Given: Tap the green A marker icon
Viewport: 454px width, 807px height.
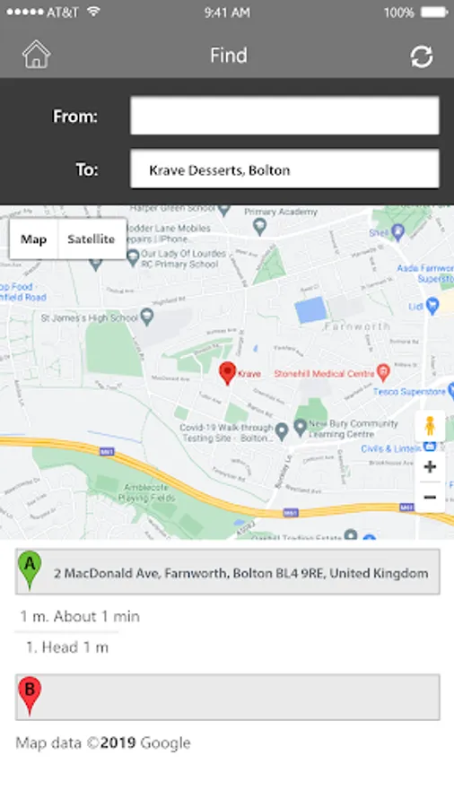Looking at the screenshot, I should (30, 569).
